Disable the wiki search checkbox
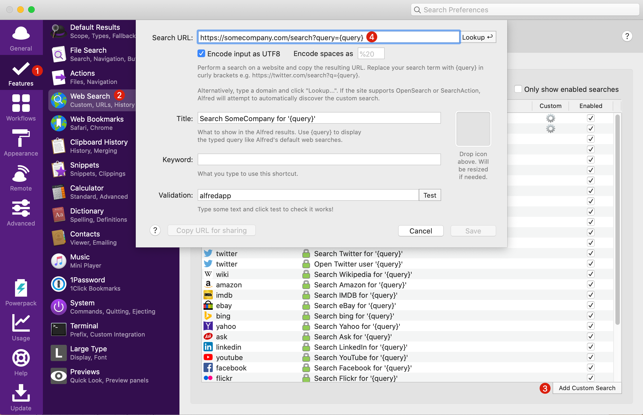The height and width of the screenshot is (415, 643). pos(591,274)
